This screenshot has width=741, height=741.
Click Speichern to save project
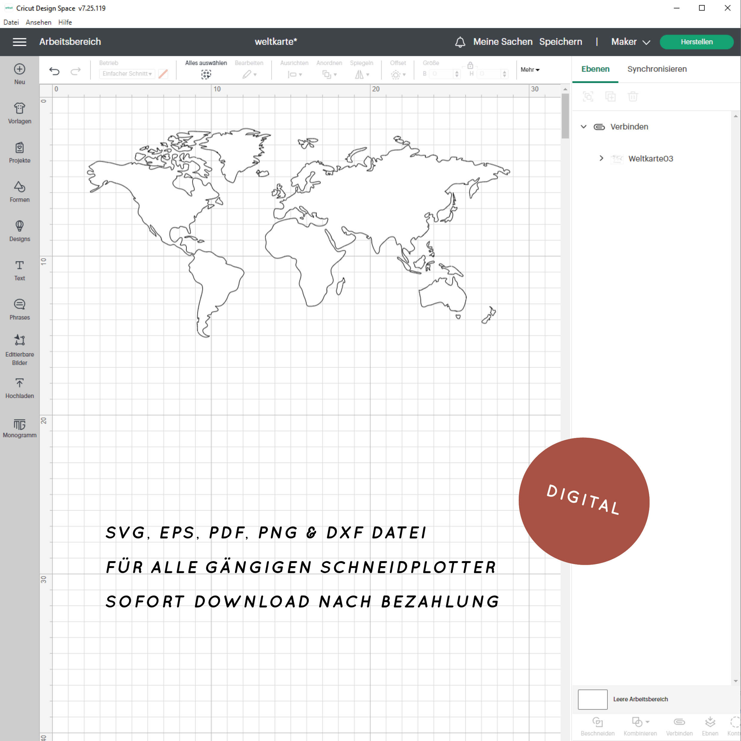(x=560, y=42)
